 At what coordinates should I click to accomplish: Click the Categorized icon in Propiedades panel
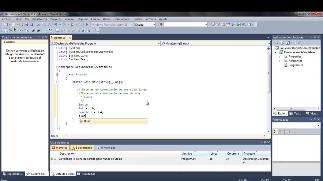click(x=275, y=131)
